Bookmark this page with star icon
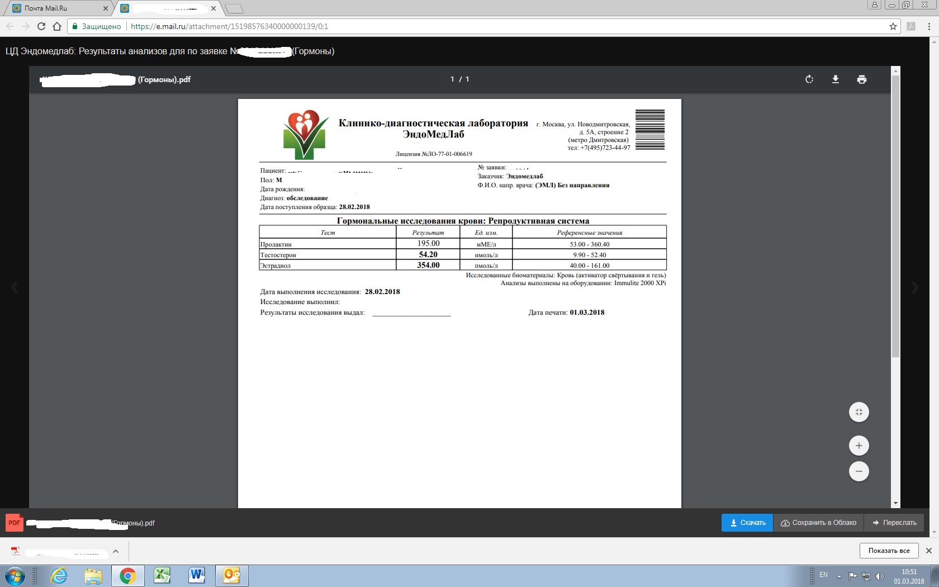Viewport: 939px width, 587px height. (893, 26)
